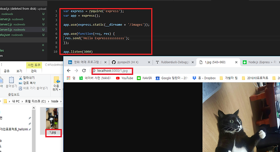Click the cat image in the browser
The width and height of the screenshot is (280, 152).
(x=241, y=117)
